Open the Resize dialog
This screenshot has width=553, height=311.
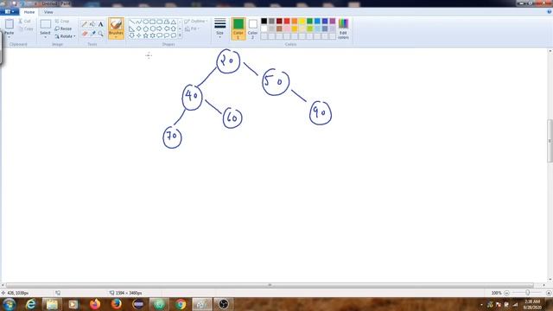[63, 29]
